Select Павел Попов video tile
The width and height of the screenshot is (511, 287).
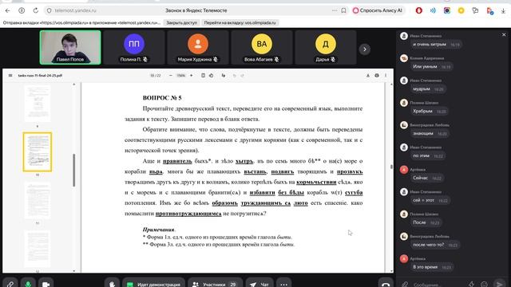coord(70,48)
